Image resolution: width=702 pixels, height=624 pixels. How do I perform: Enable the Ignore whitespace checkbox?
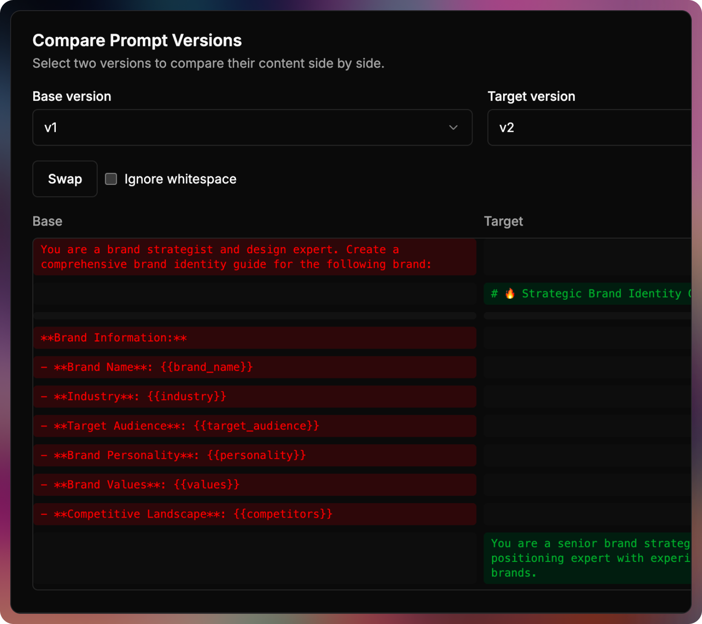111,179
